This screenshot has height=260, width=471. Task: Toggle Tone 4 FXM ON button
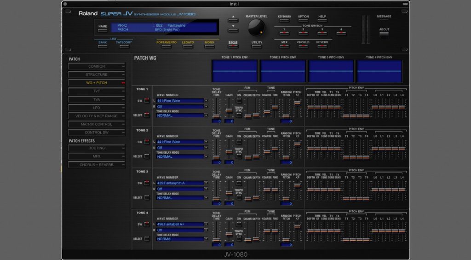[x=239, y=224]
